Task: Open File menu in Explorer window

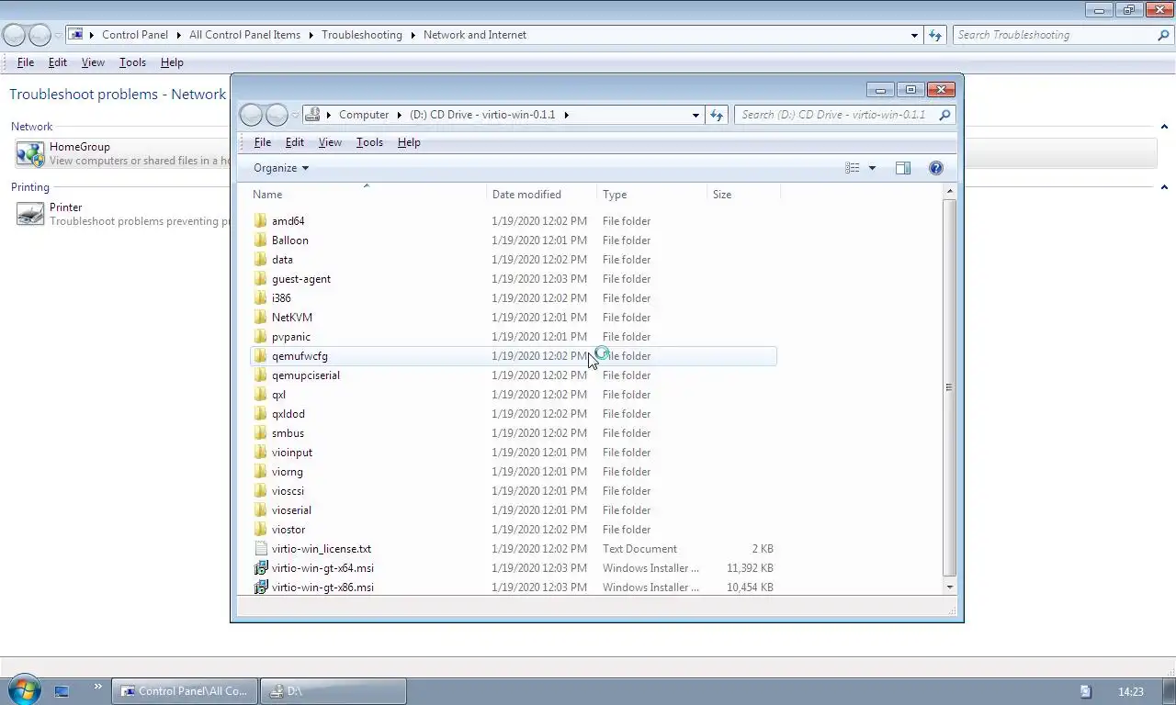Action: [x=262, y=142]
